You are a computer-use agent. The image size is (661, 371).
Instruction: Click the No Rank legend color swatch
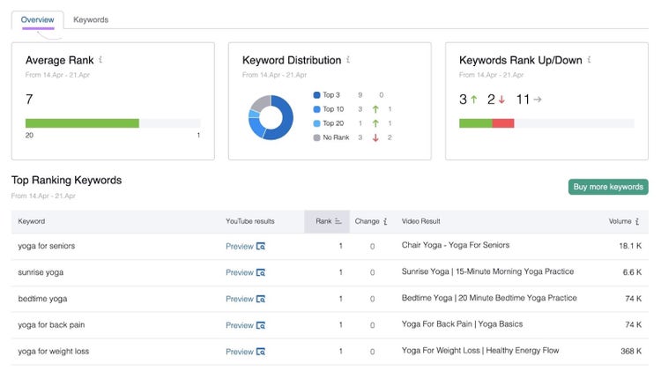tap(316, 137)
